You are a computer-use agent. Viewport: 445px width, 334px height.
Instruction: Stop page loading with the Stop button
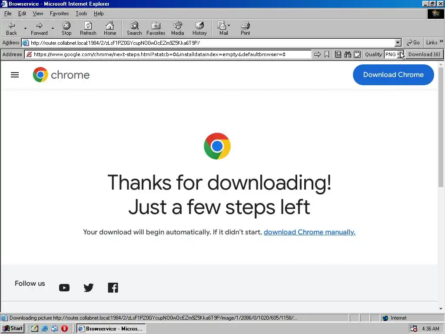point(66,28)
